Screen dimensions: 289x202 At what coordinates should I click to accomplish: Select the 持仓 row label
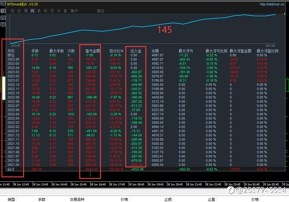[11, 55]
